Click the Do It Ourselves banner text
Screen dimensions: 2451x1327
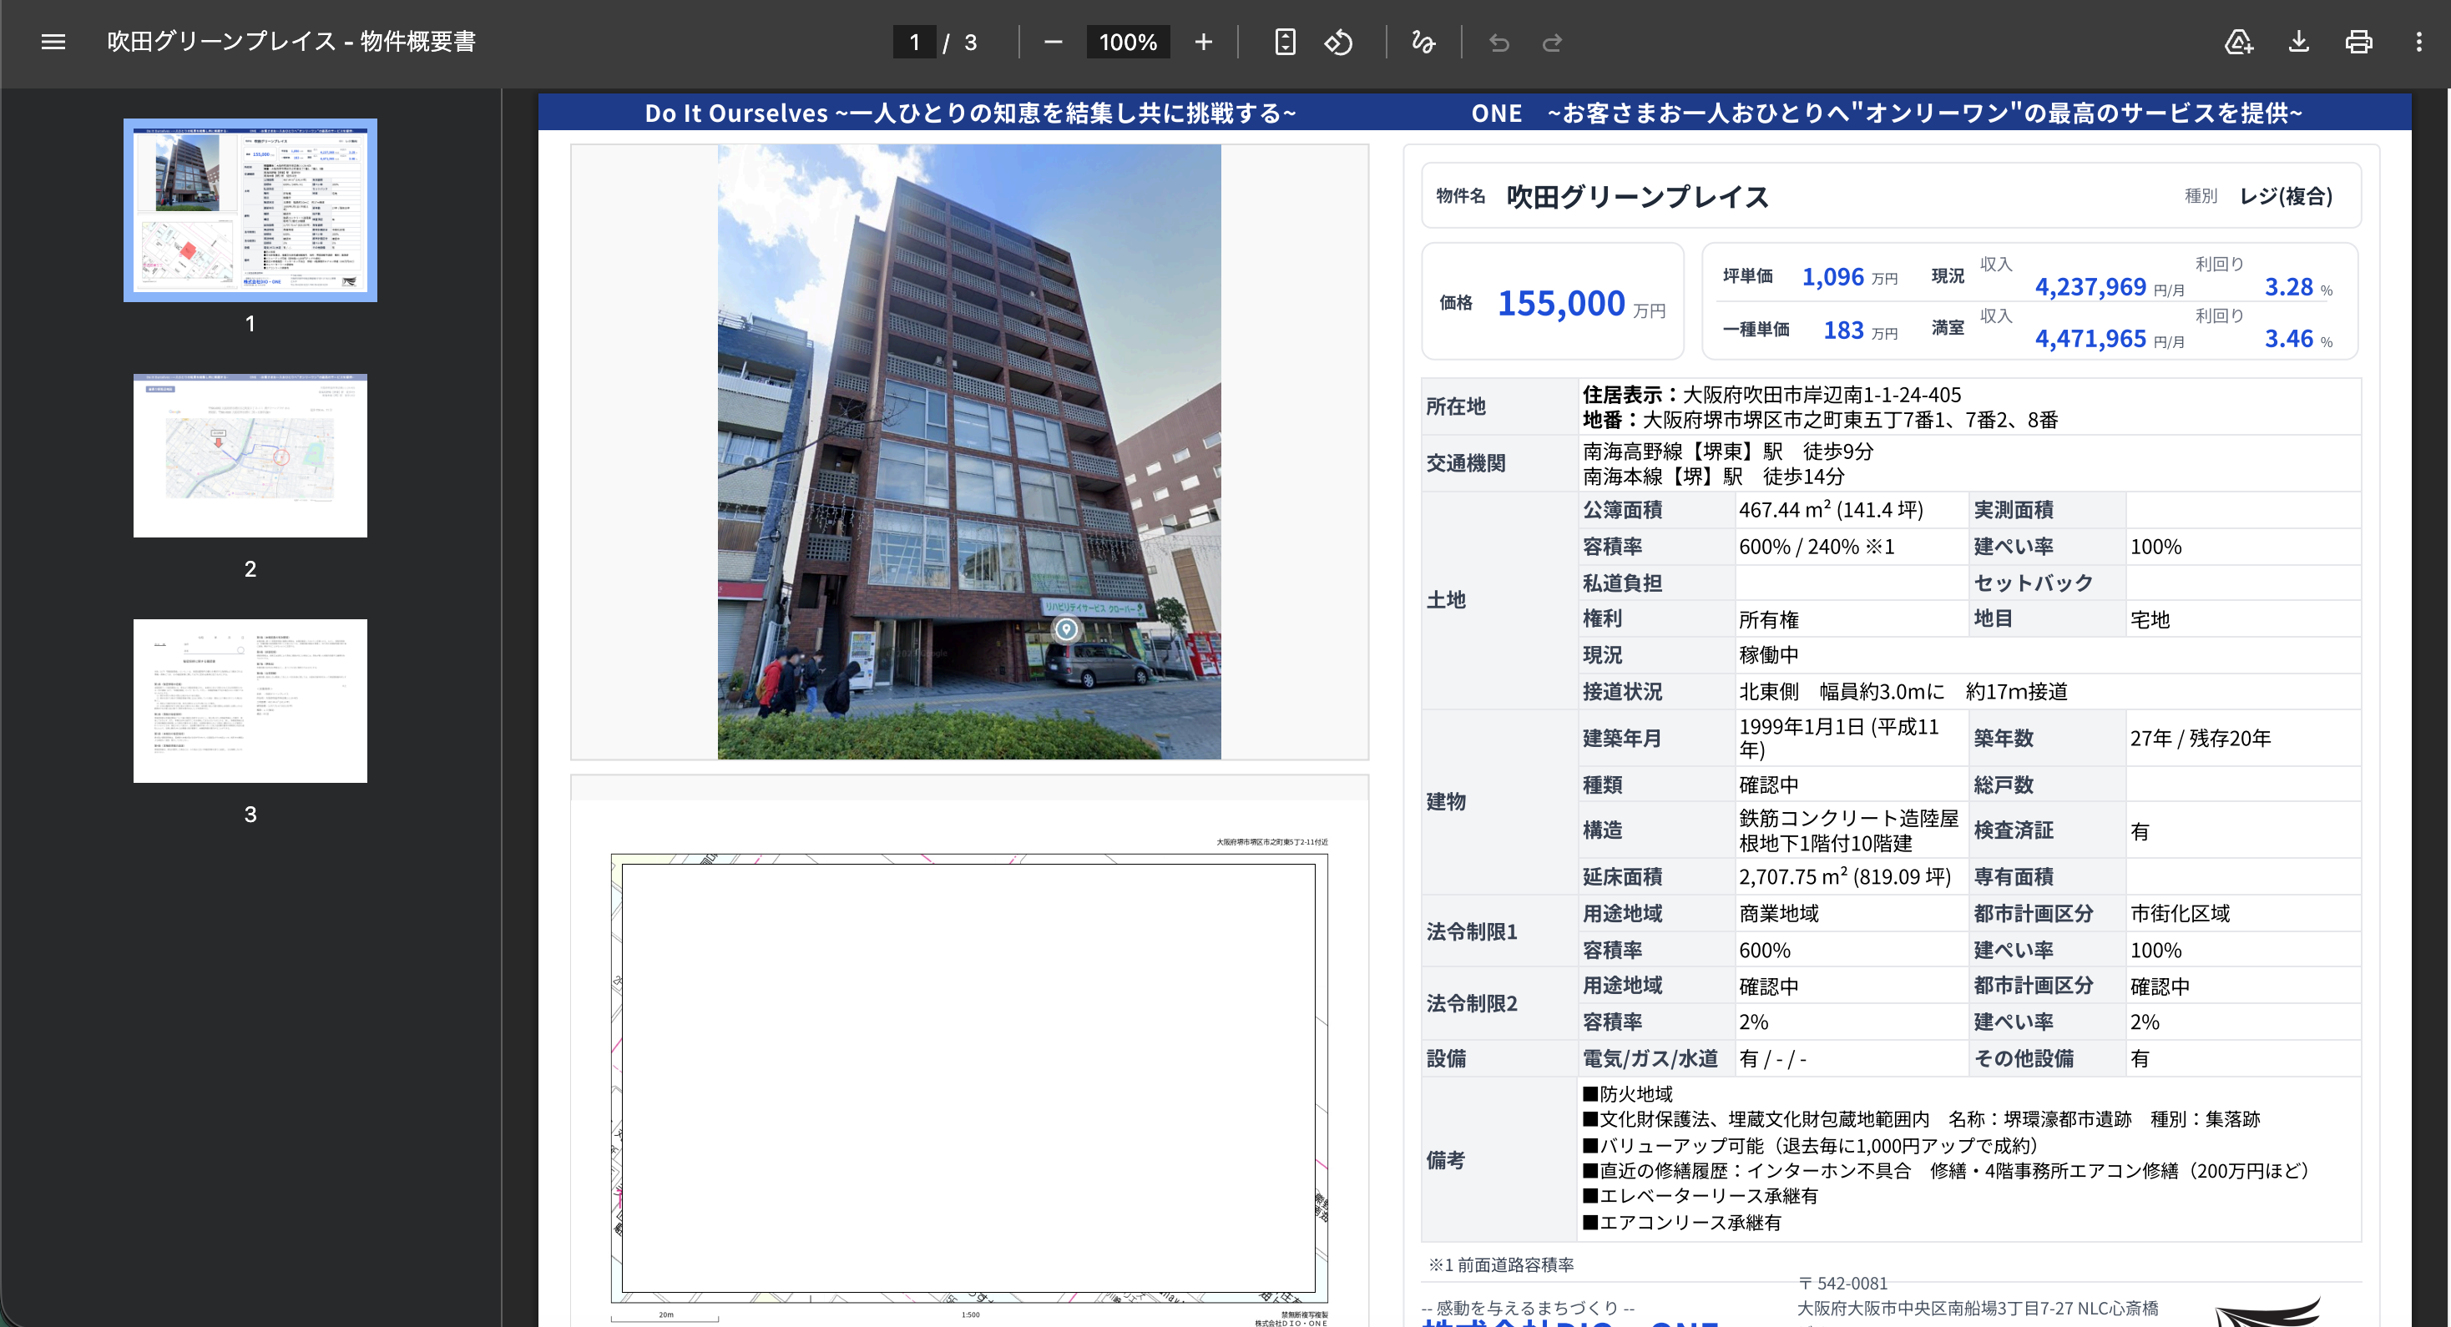[971, 114]
